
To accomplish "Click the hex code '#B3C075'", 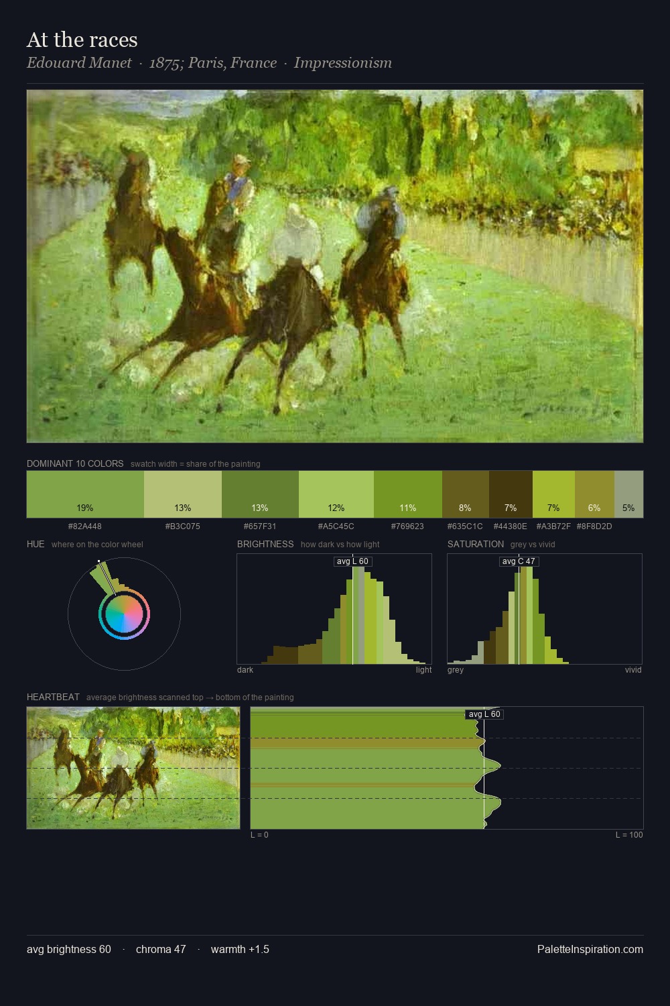I will (x=183, y=526).
